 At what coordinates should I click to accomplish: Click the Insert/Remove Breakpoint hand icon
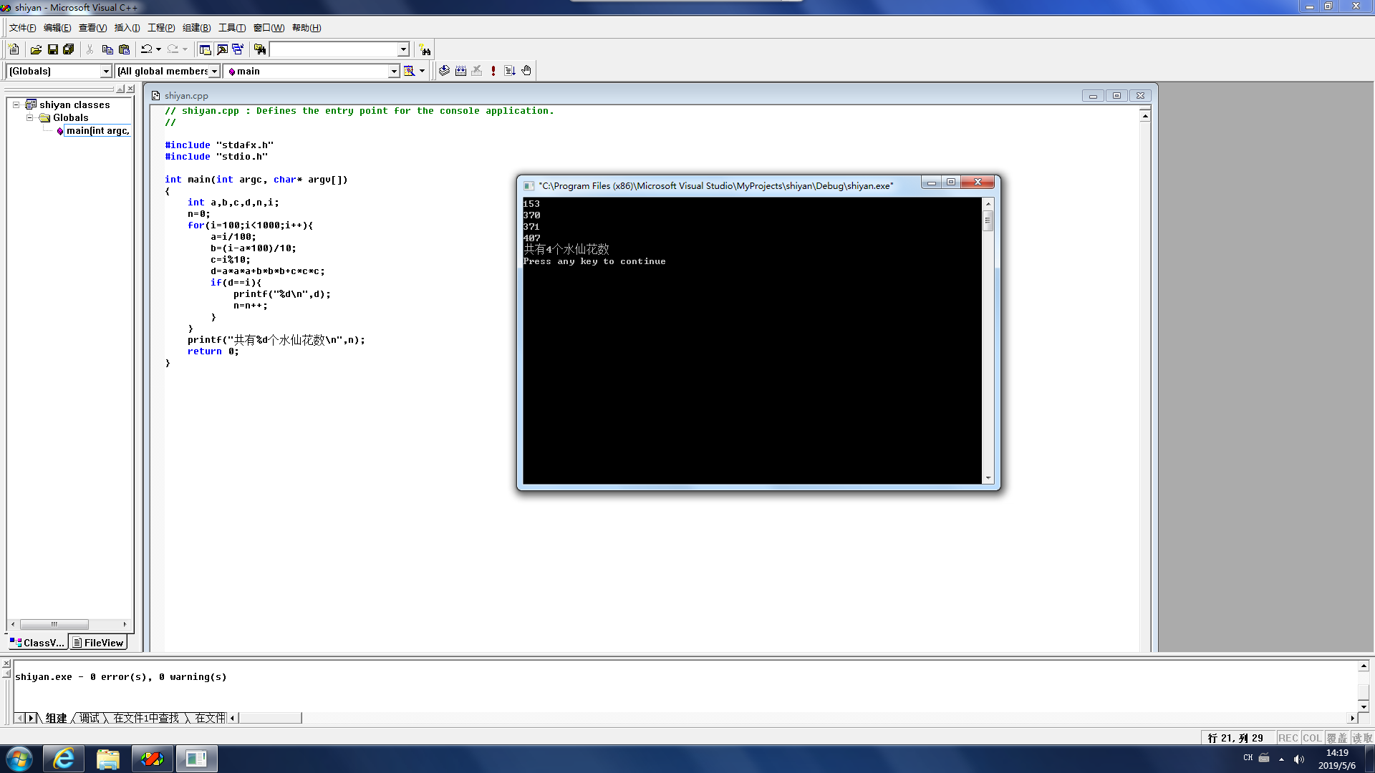526,71
